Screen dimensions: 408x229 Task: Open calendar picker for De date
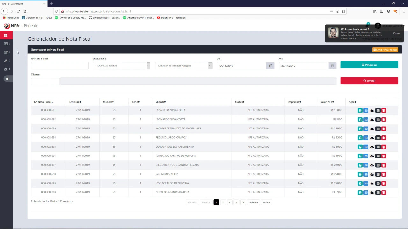(x=271, y=66)
